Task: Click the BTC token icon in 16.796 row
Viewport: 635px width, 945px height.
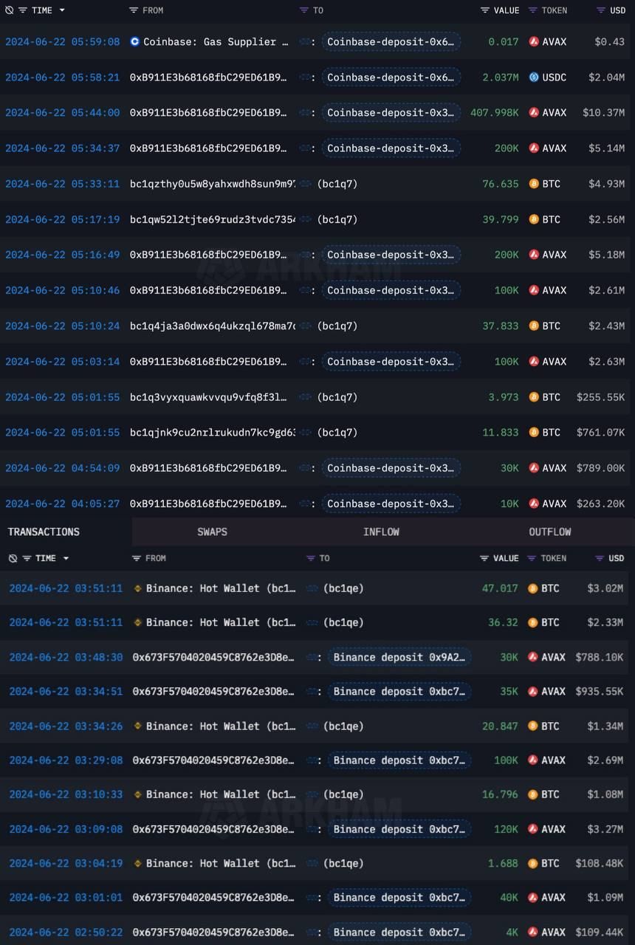Action: pos(533,794)
